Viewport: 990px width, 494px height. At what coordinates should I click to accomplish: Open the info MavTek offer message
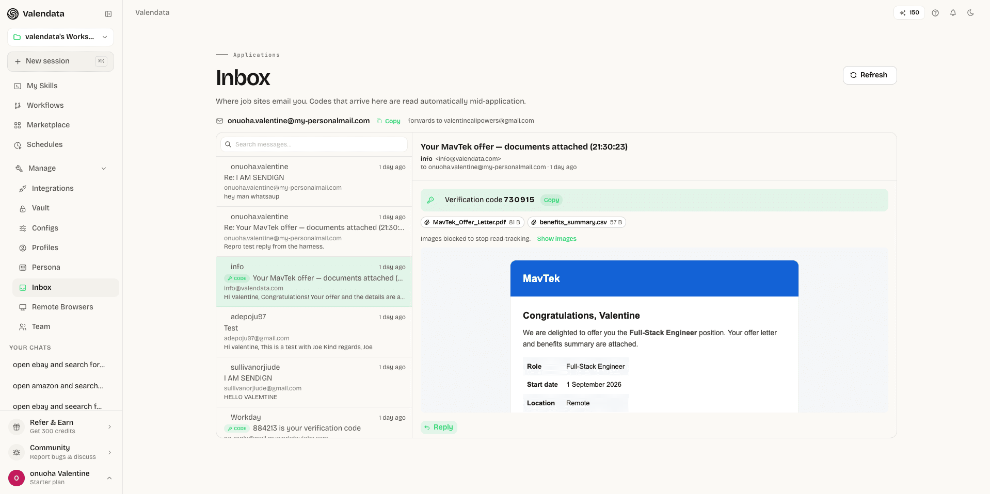(314, 282)
